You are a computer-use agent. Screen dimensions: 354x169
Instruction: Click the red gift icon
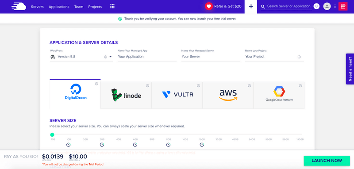click(x=343, y=6)
